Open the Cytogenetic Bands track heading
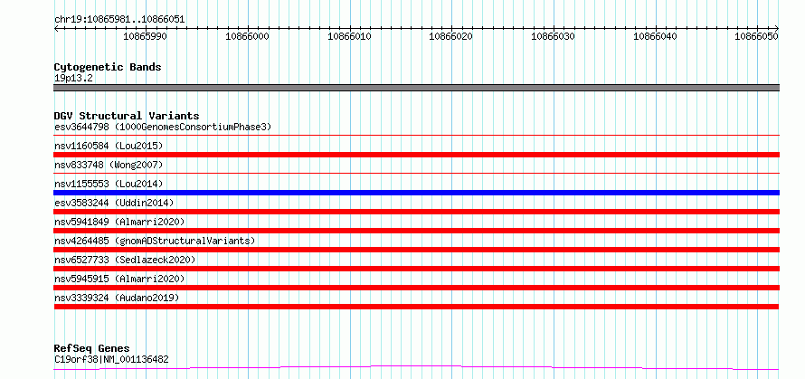The width and height of the screenshot is (805, 379). 108,67
